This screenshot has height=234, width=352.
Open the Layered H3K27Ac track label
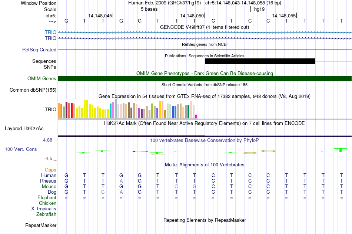click(x=24, y=129)
